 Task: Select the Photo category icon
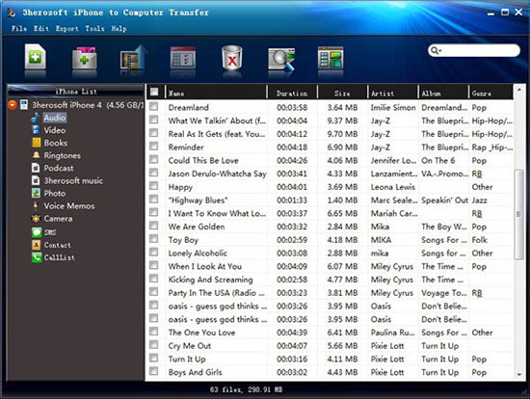point(36,193)
